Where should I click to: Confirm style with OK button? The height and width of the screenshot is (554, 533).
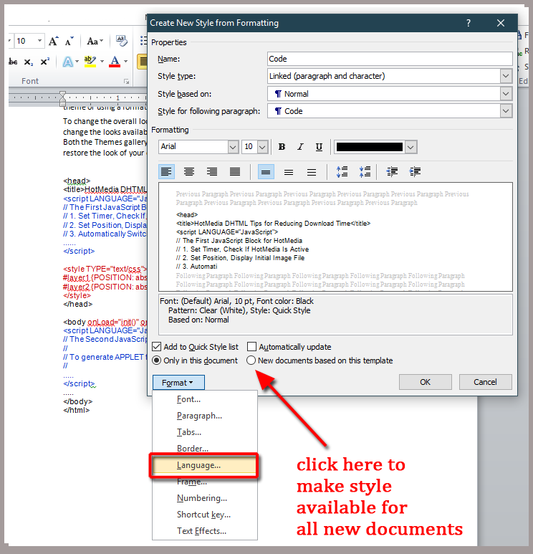426,382
